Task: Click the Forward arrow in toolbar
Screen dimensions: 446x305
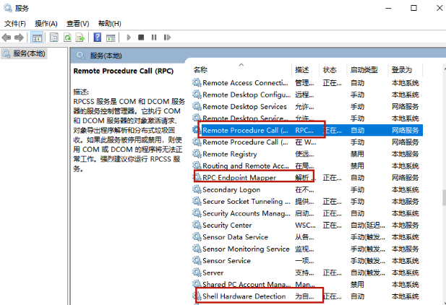Action: [20, 37]
